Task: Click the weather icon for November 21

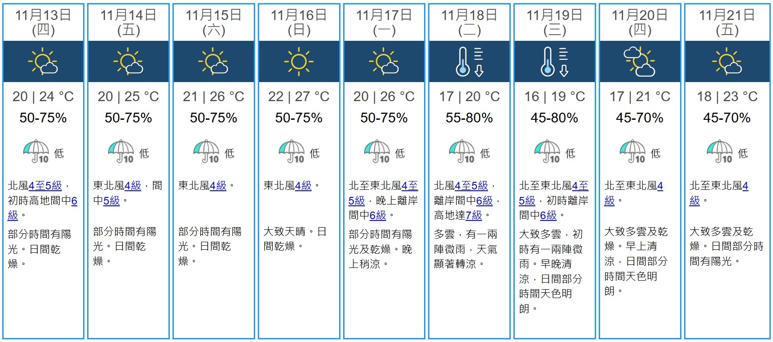Action: point(727,62)
